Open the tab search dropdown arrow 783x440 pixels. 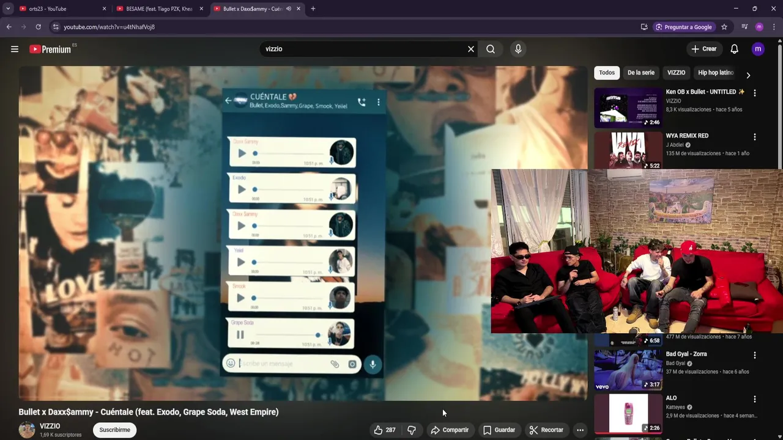point(8,9)
